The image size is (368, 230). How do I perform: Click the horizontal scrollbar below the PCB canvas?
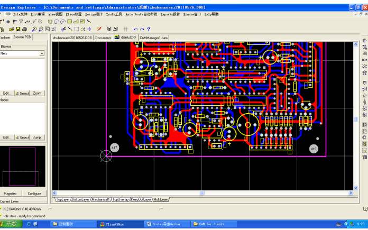201,193
